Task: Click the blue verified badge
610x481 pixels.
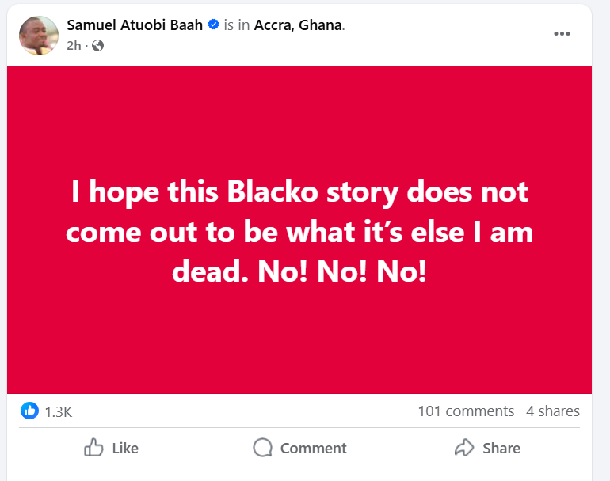Action: click(x=213, y=25)
